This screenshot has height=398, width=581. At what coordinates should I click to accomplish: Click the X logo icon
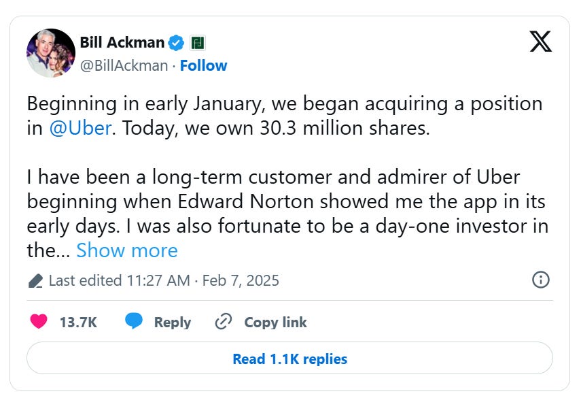tap(540, 43)
